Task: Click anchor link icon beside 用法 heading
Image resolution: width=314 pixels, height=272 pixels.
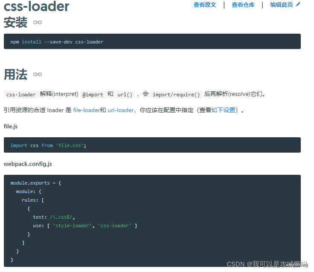Action: 38,74
